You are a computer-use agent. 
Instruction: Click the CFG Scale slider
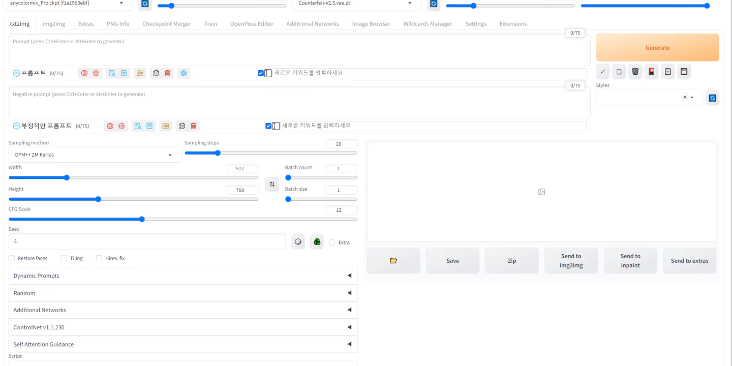183,219
